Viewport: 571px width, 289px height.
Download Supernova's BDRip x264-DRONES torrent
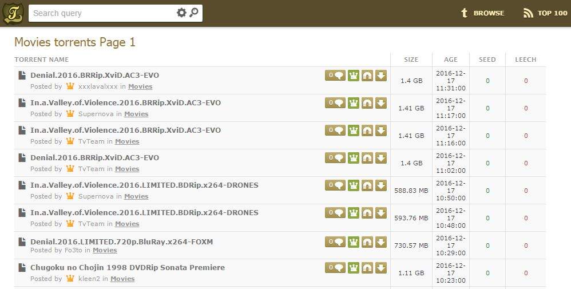point(381,185)
